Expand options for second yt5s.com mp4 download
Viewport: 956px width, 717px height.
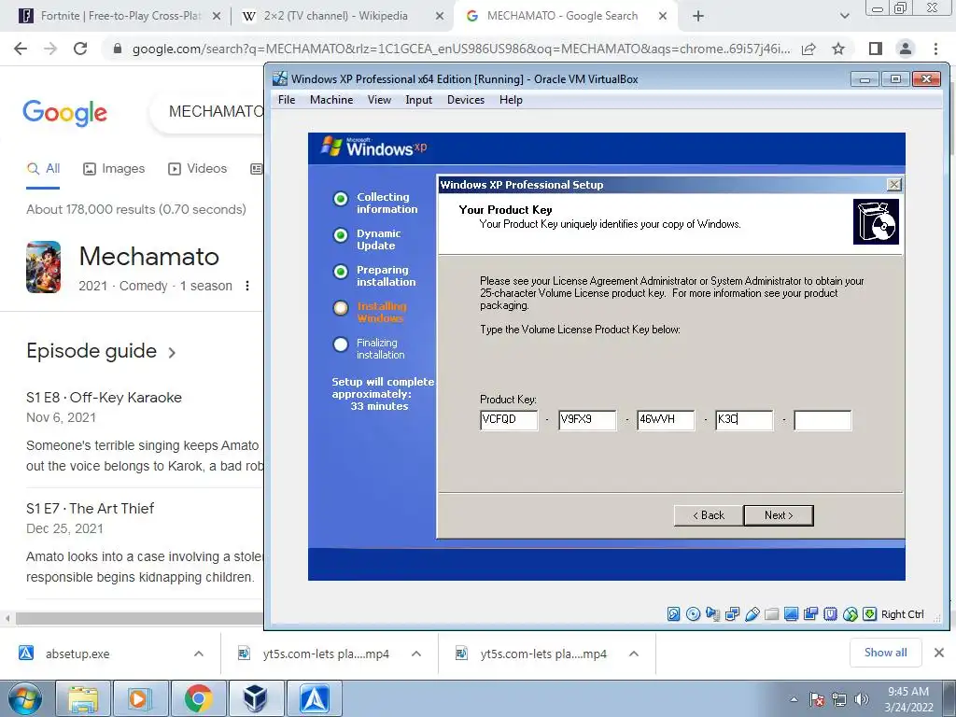[x=634, y=654]
